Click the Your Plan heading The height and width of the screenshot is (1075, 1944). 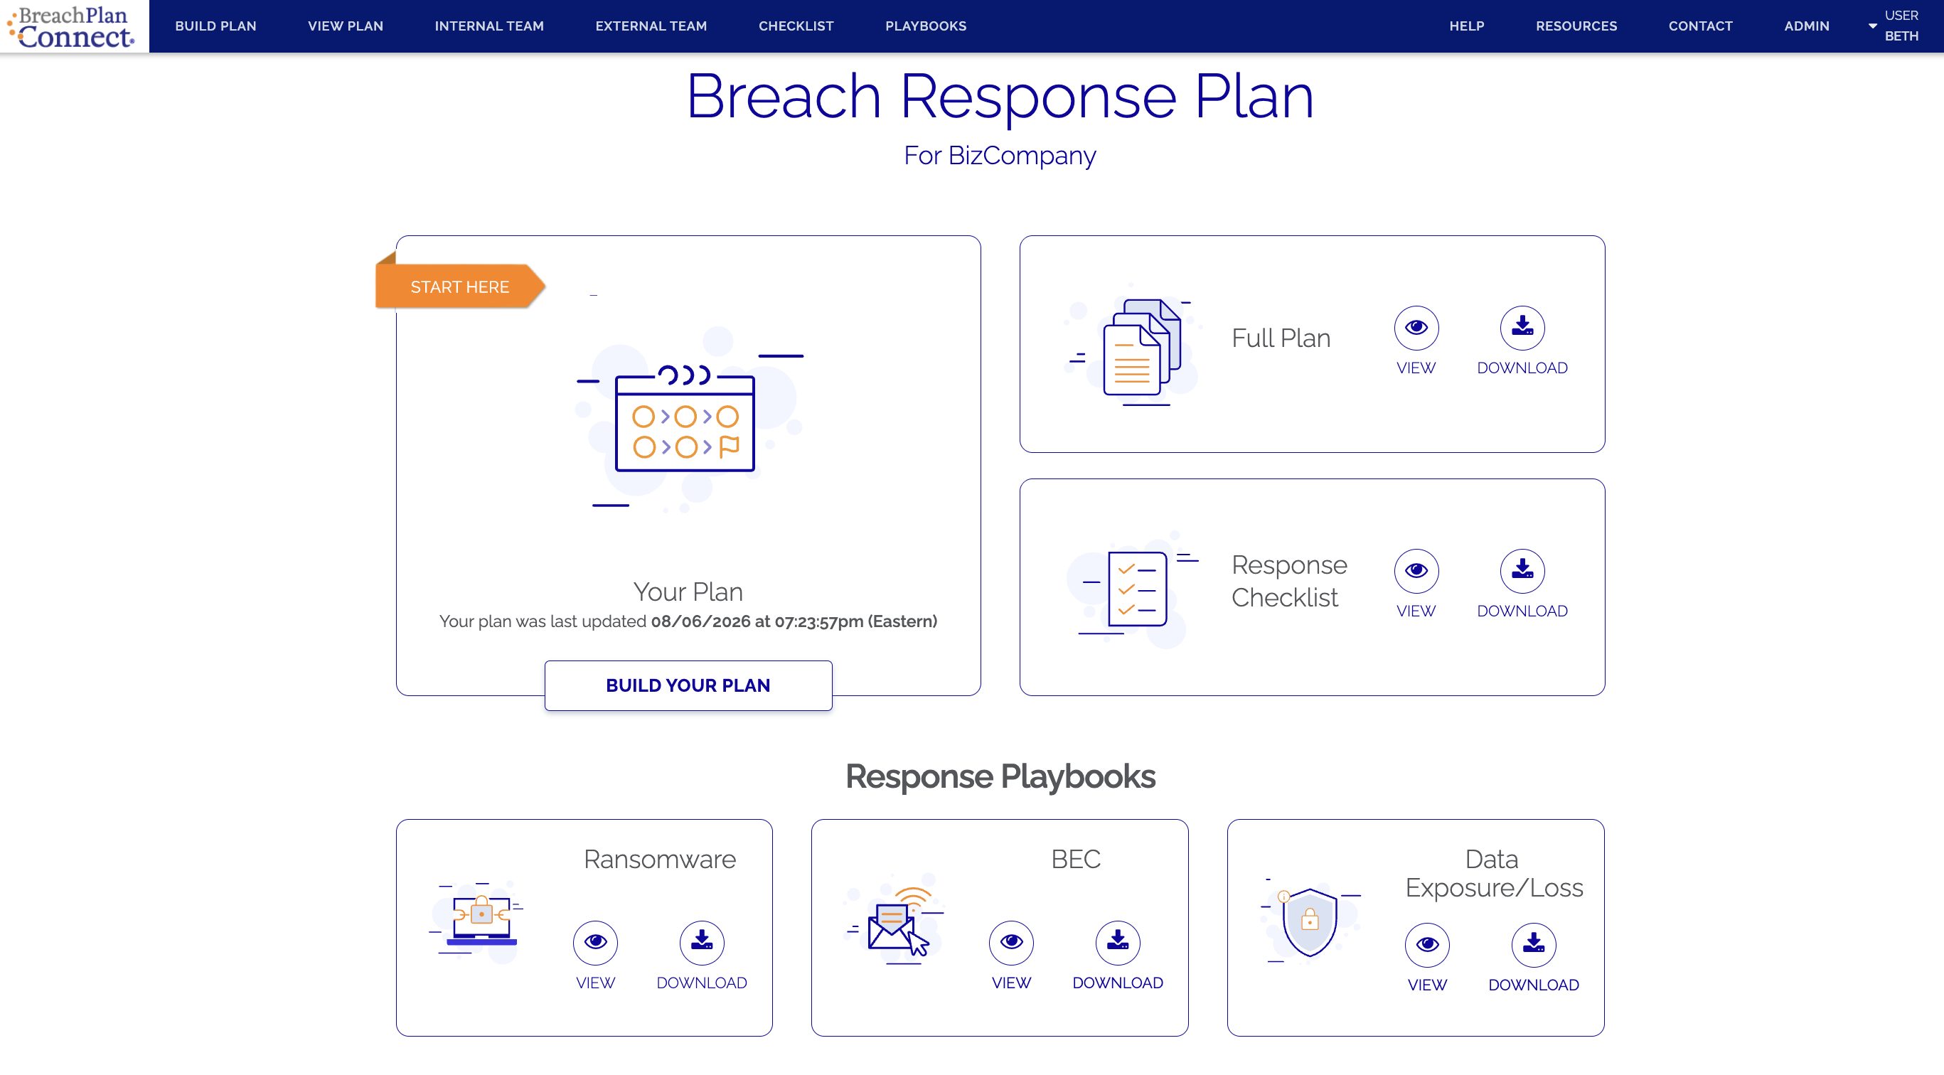(688, 592)
